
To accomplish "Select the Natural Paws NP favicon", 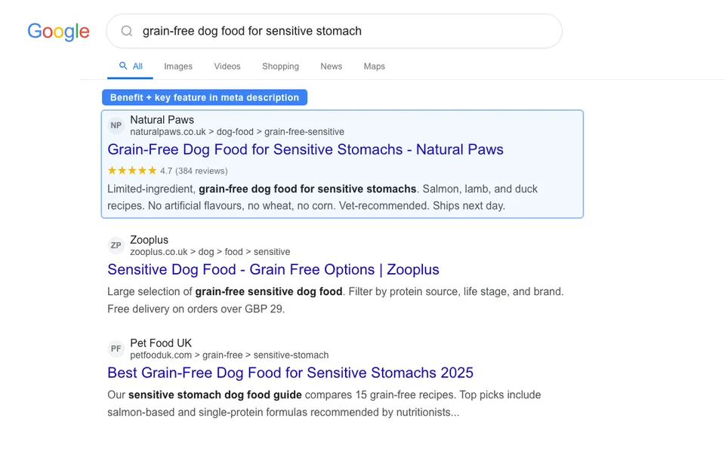I will click(116, 125).
